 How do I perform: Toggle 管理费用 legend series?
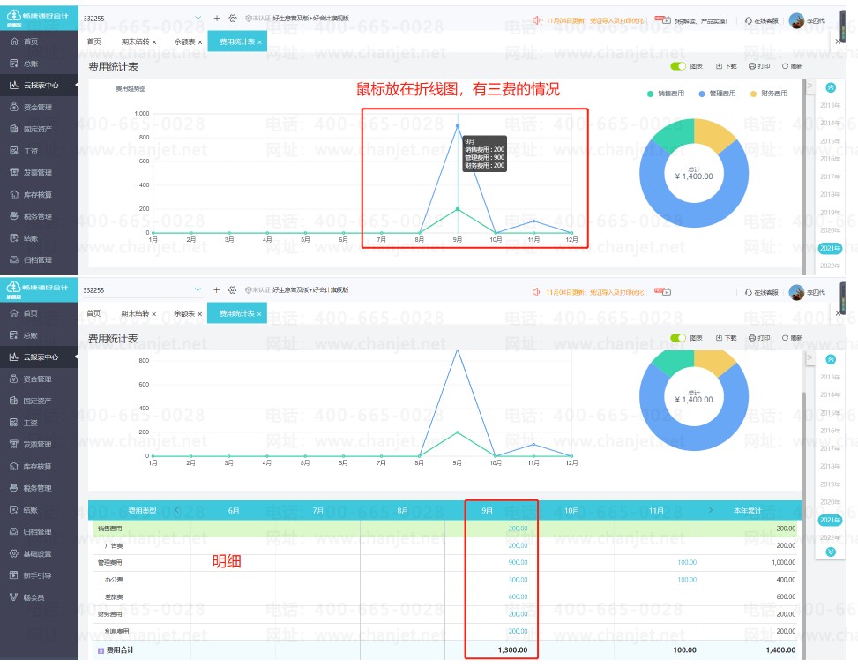pos(717,94)
